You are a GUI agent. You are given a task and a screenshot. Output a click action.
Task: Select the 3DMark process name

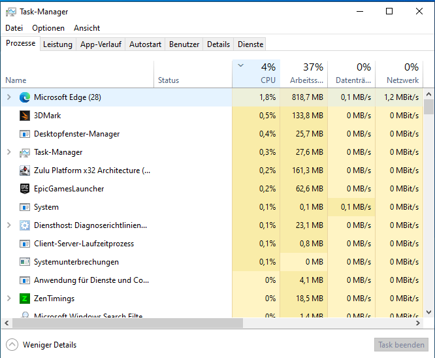coord(48,116)
